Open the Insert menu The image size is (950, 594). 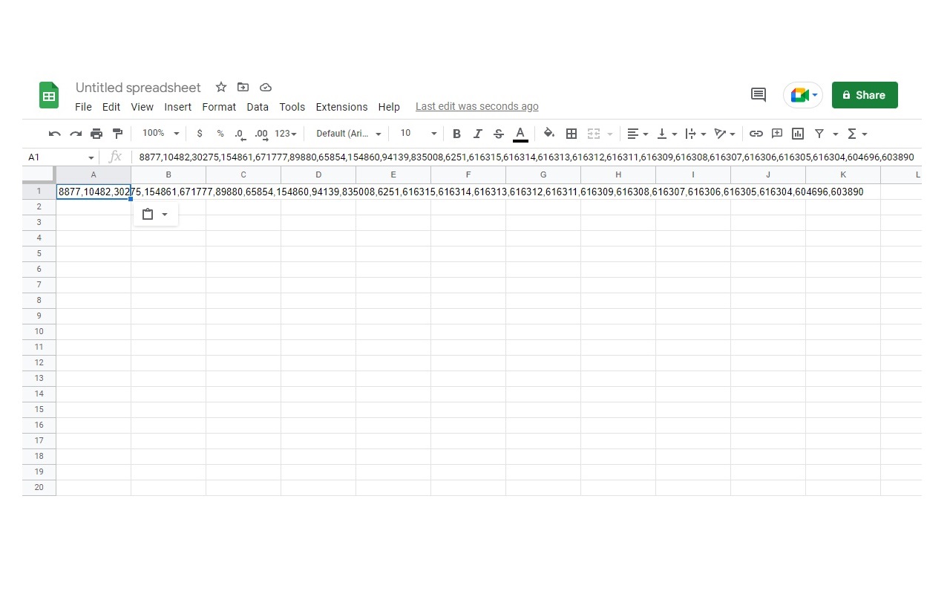click(x=178, y=107)
